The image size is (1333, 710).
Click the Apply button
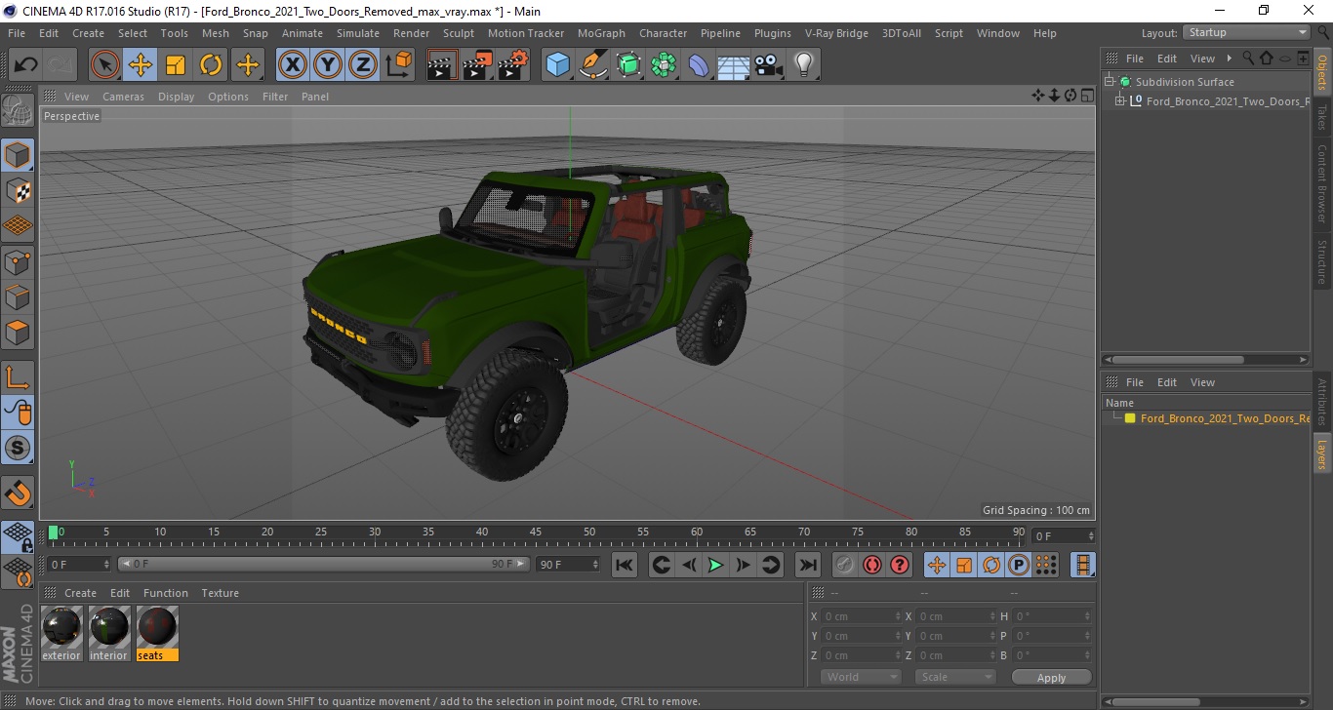click(x=1051, y=677)
